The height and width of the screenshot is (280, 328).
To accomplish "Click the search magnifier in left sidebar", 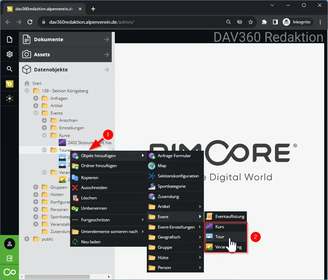I will pyautogui.click(x=10, y=69).
